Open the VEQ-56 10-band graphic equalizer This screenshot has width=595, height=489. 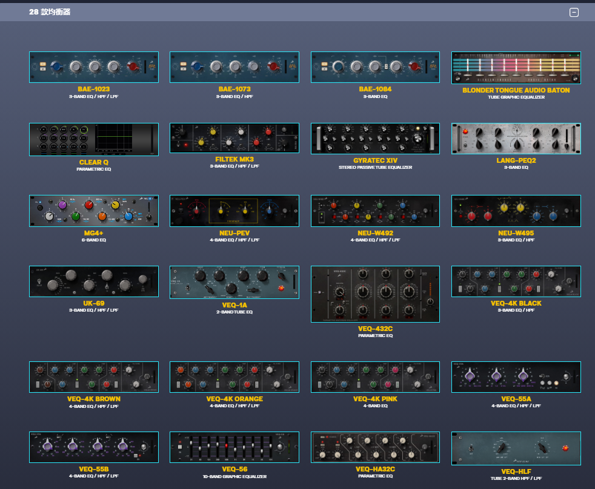(x=234, y=447)
